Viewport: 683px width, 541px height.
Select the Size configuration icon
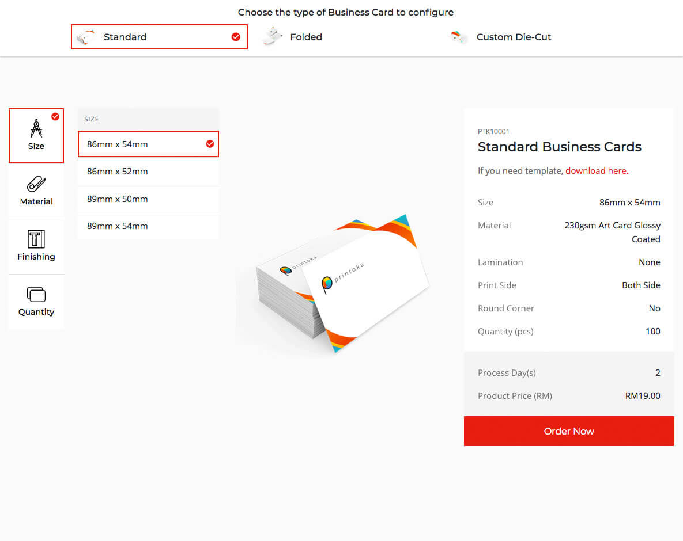pyautogui.click(x=36, y=132)
